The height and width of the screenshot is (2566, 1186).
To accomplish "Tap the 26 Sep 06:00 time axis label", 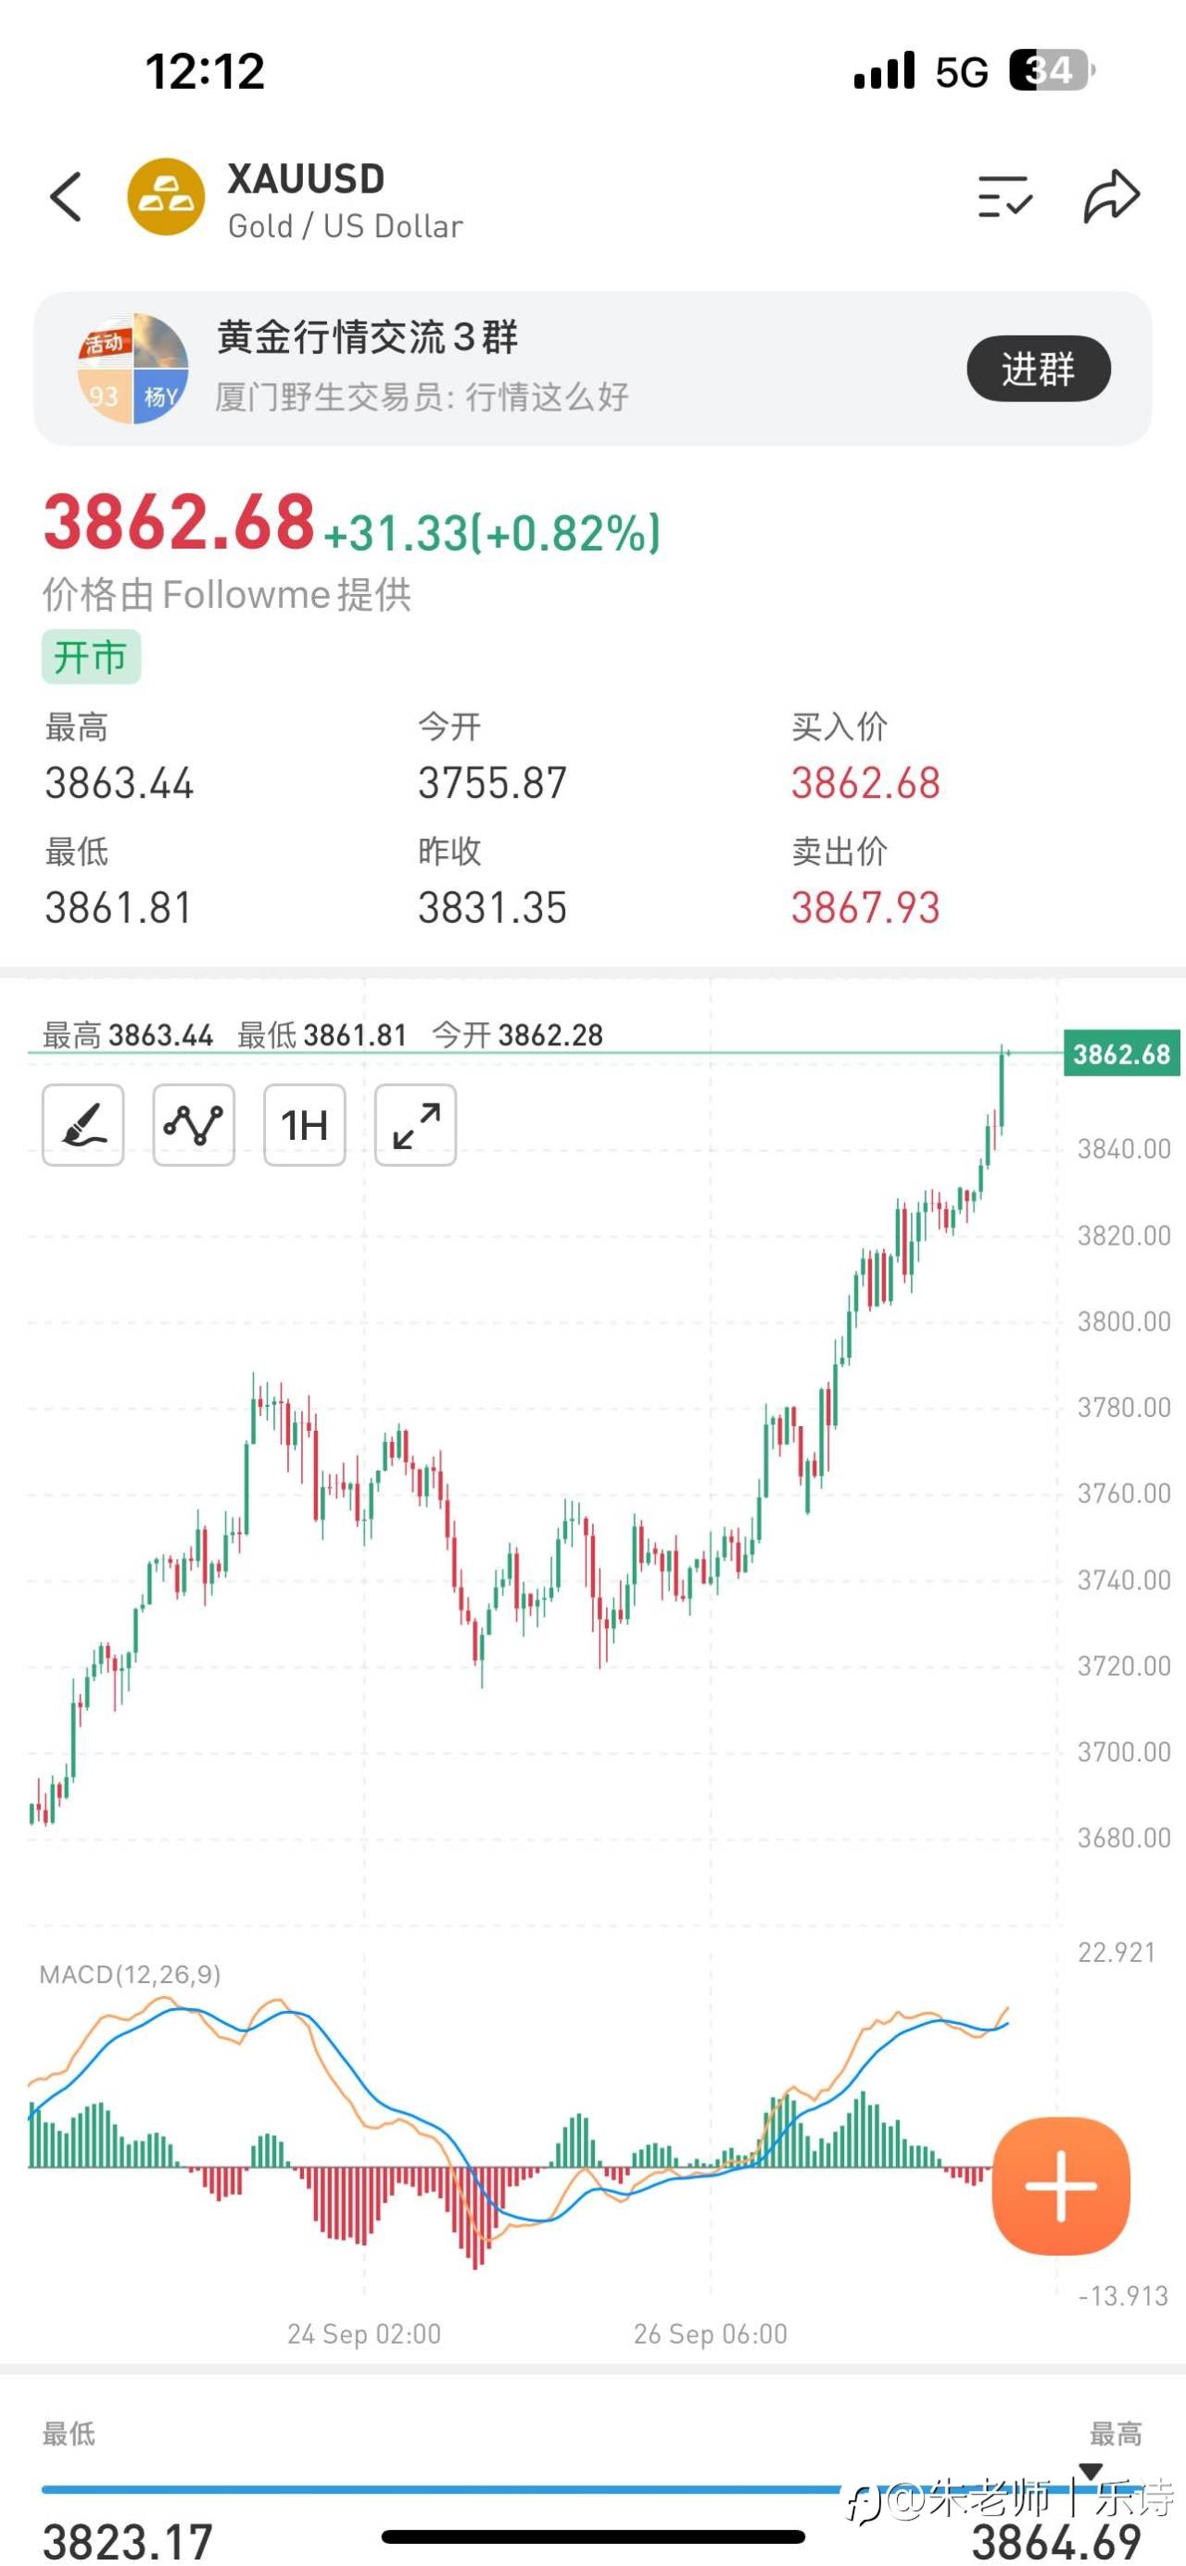I will [710, 2334].
